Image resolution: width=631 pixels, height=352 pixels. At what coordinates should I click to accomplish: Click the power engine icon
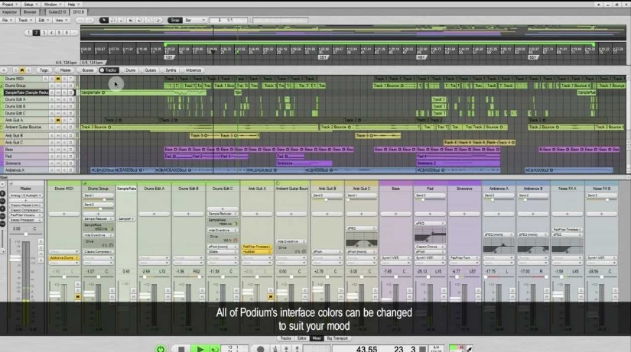point(161,349)
